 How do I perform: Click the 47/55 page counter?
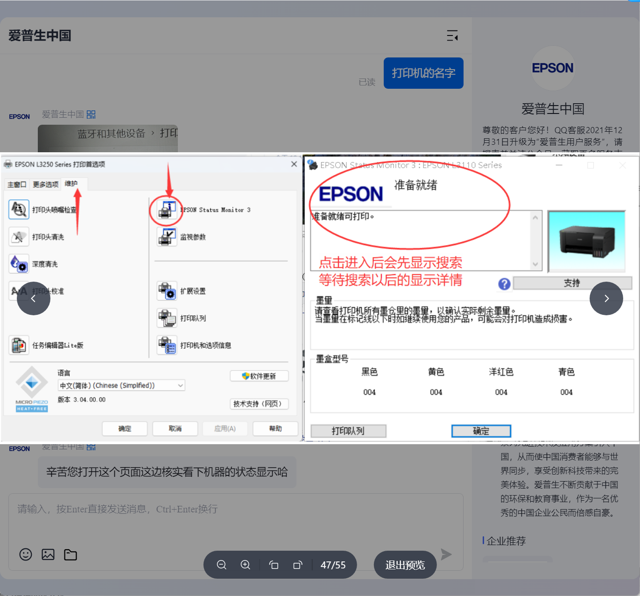[x=333, y=565]
